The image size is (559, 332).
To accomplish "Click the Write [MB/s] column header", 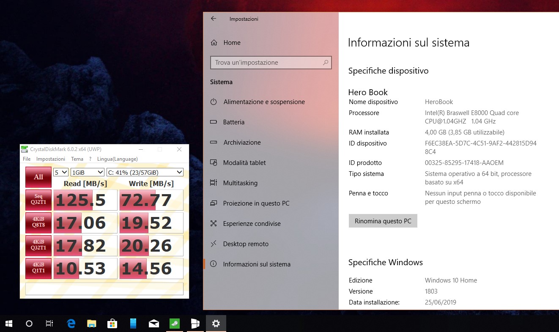I will click(151, 184).
